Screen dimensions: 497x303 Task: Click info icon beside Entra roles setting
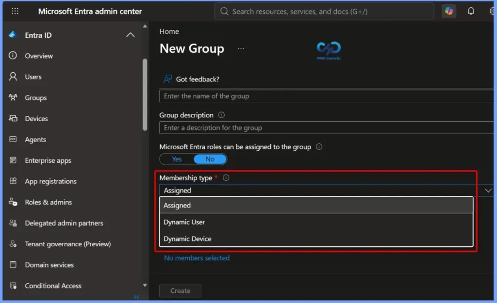pyautogui.click(x=319, y=146)
